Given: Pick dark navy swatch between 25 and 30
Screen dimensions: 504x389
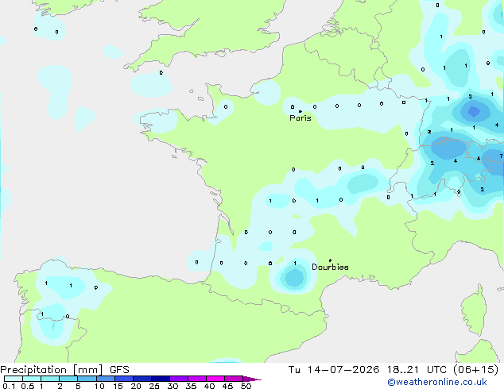Looking at the screenshot, I should point(161,379).
